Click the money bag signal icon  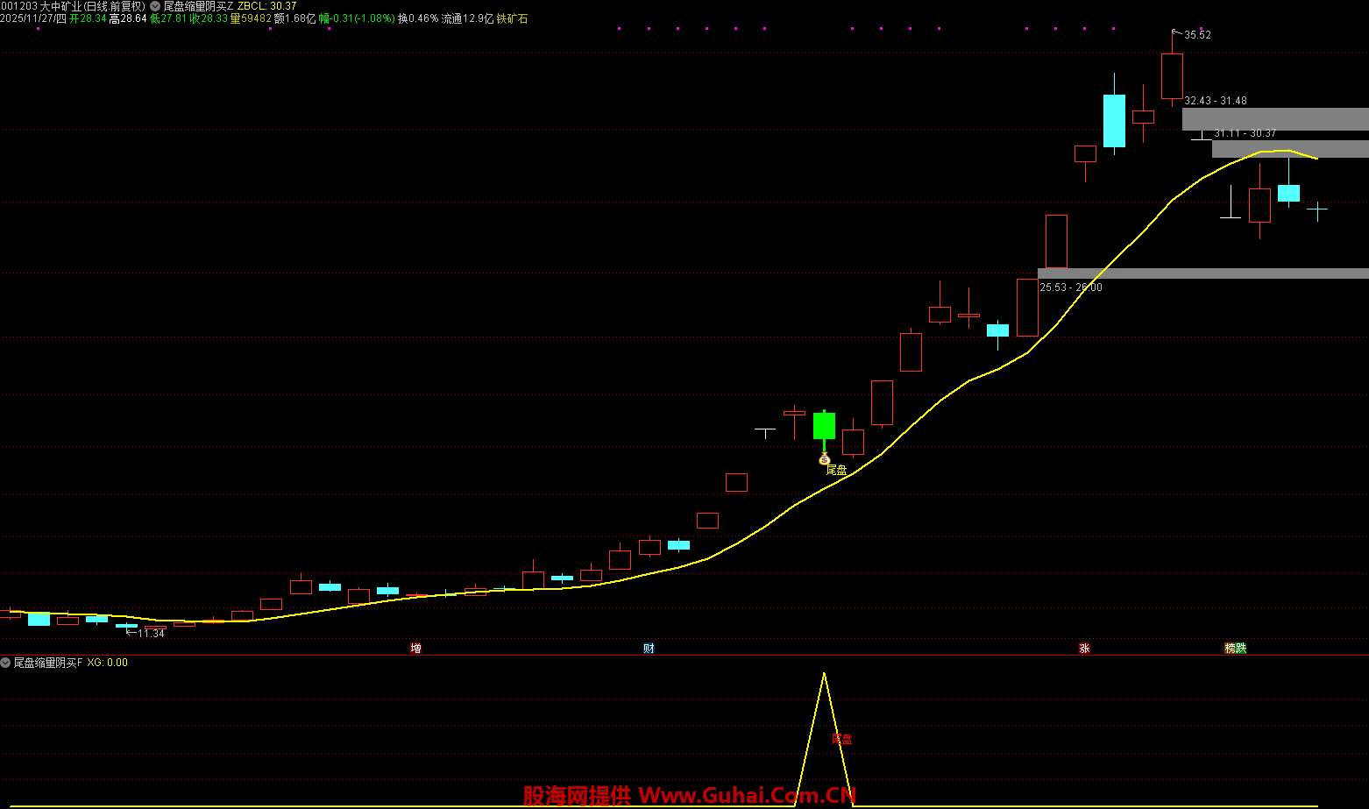point(824,458)
